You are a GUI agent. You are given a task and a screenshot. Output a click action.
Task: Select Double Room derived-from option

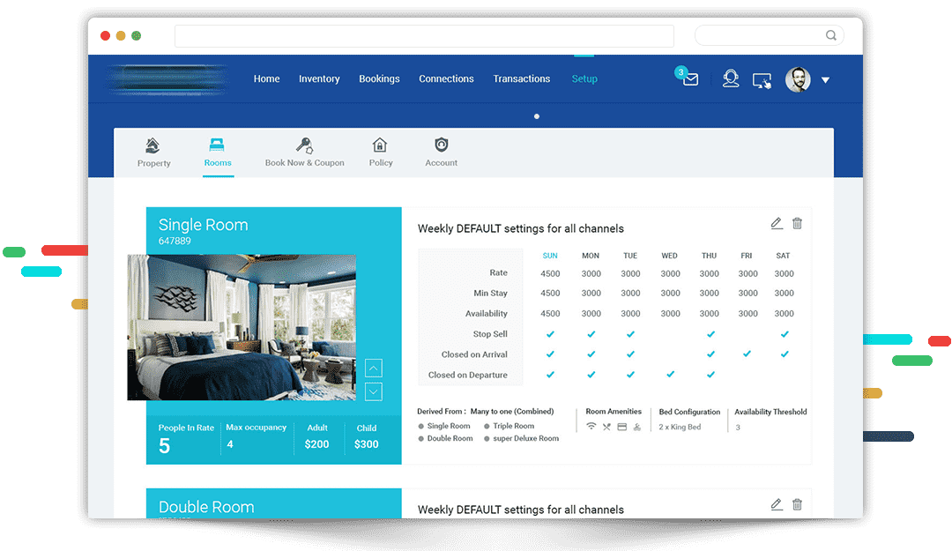point(445,439)
